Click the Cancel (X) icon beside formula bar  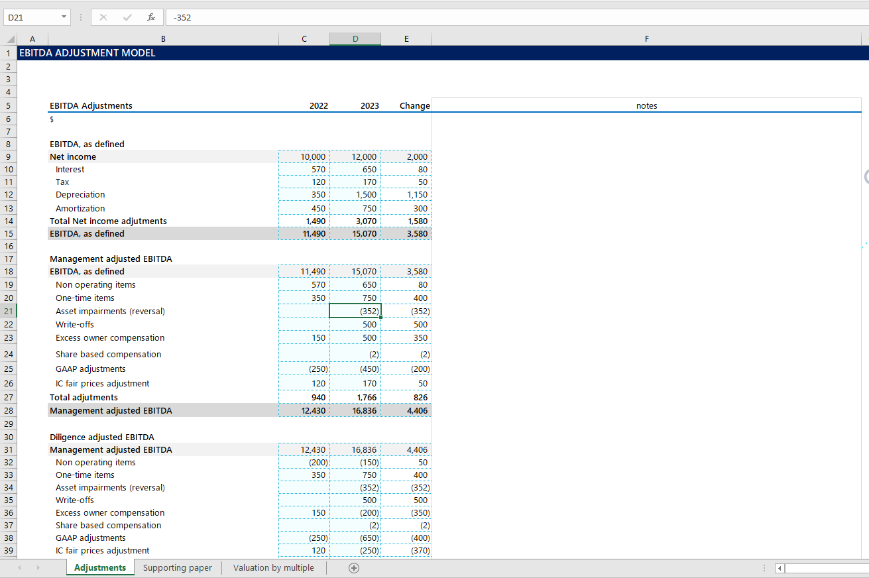click(x=103, y=17)
